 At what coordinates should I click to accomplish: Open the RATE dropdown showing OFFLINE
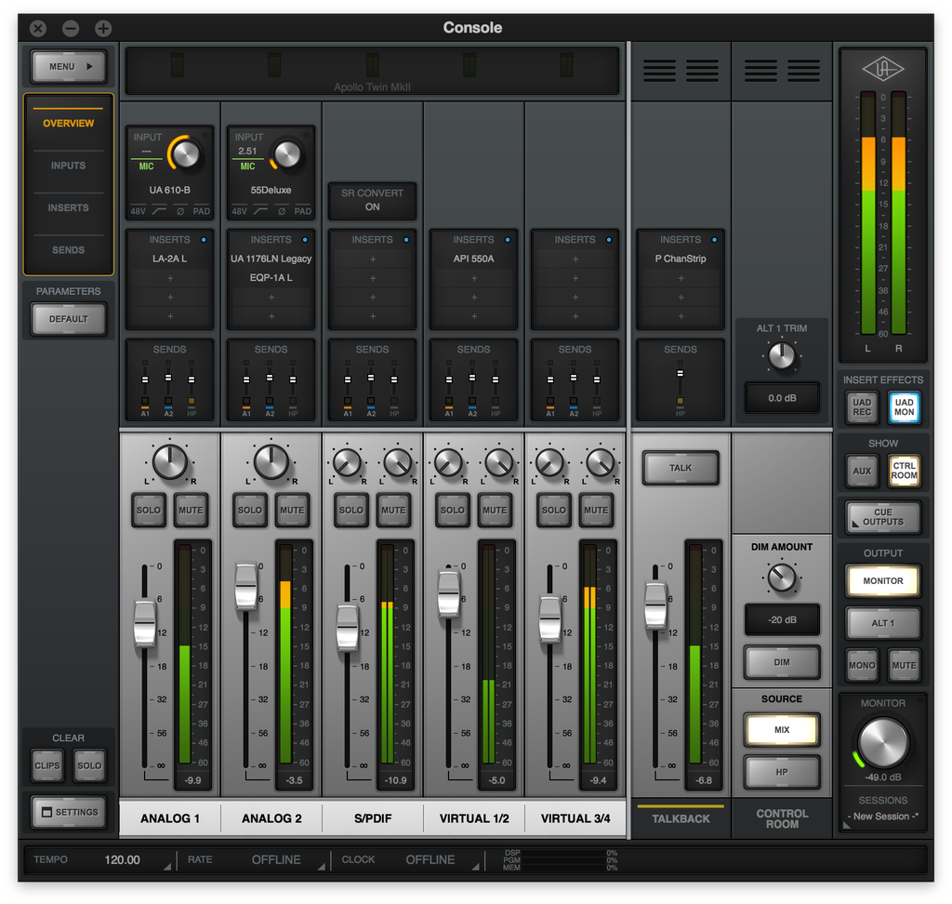pos(276,859)
